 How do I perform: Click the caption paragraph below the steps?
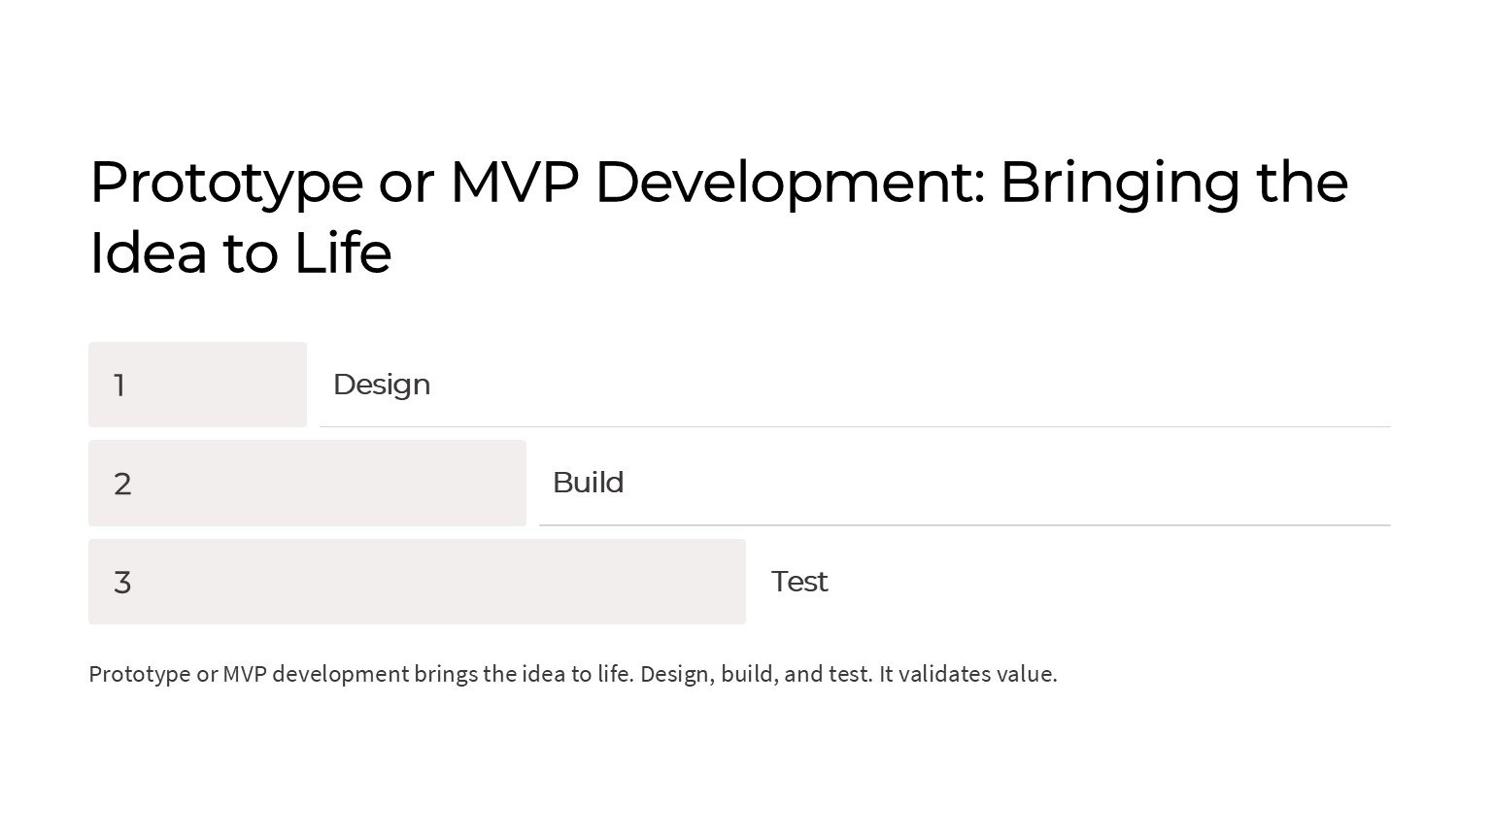pos(572,674)
